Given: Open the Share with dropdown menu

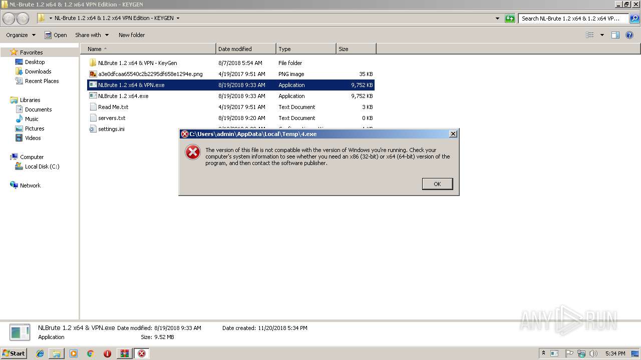Looking at the screenshot, I should pos(92,35).
